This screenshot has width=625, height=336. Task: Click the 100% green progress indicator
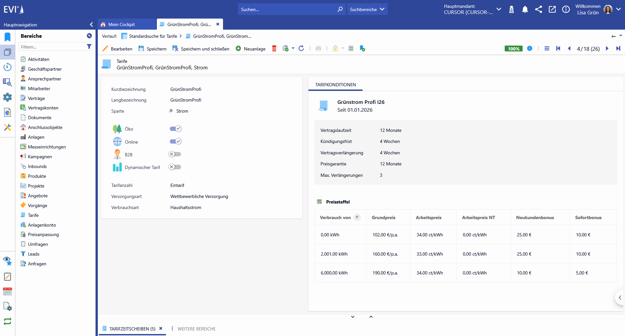513,49
